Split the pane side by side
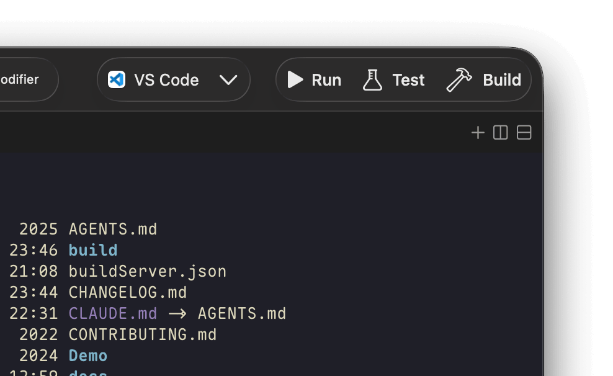Screen dimensions: 613x376 point(501,133)
